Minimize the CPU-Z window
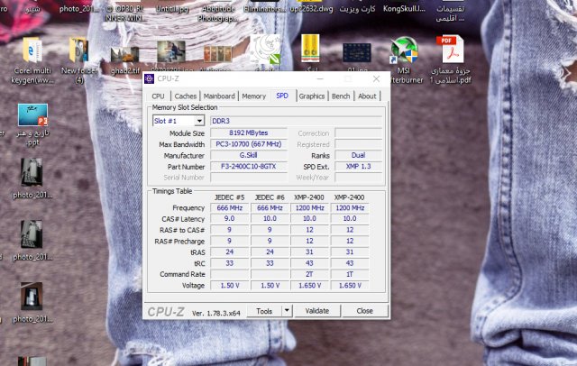This screenshot has height=366, width=577. (x=320, y=78)
